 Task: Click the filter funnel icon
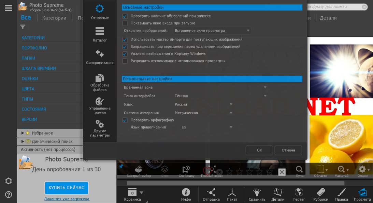[x=23, y=27]
